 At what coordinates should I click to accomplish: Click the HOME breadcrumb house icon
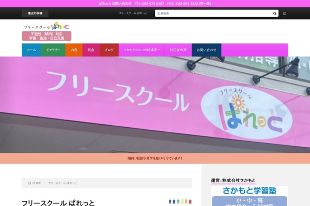29,183
